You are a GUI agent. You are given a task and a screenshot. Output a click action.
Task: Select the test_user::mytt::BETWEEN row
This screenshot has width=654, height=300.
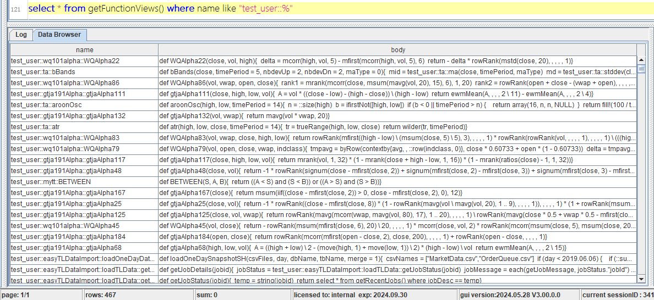84,182
